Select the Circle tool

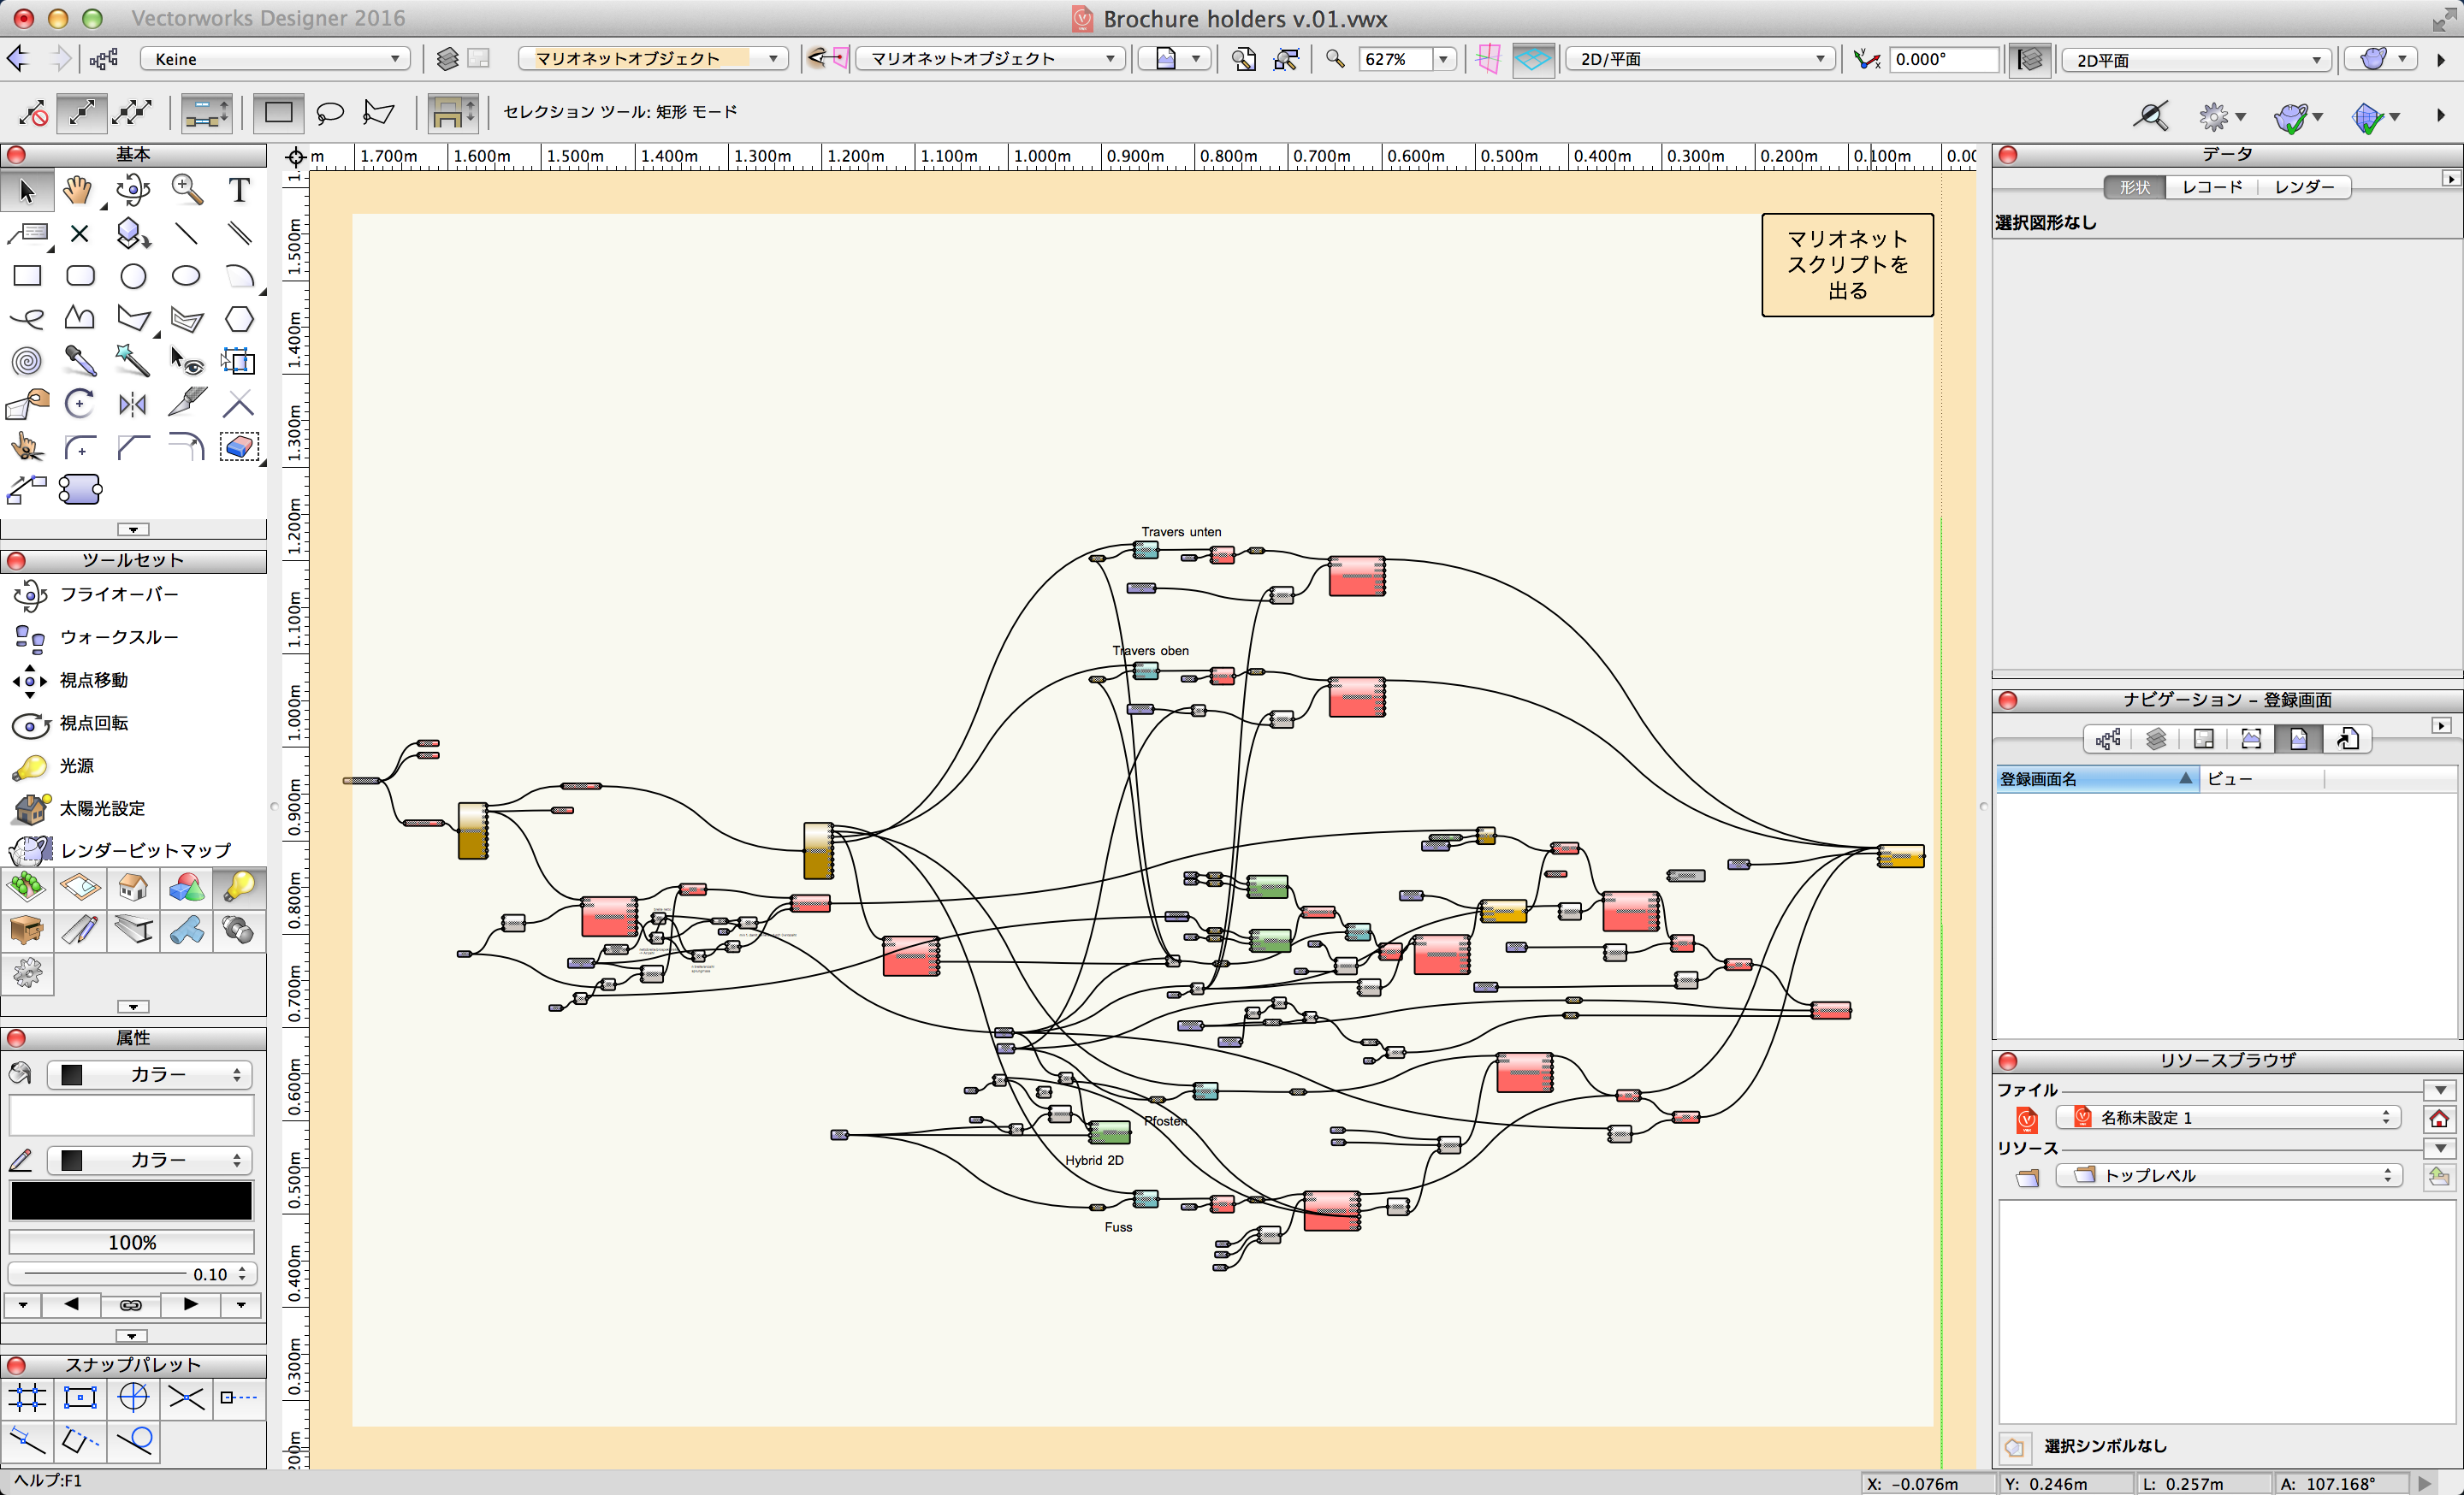tap(133, 275)
